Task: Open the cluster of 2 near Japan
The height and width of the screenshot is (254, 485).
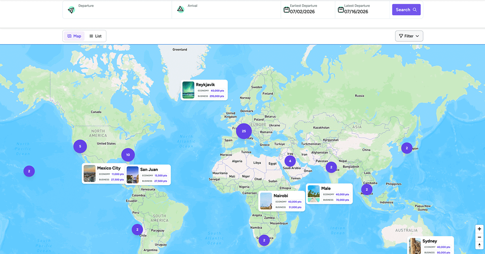Action: (407, 148)
